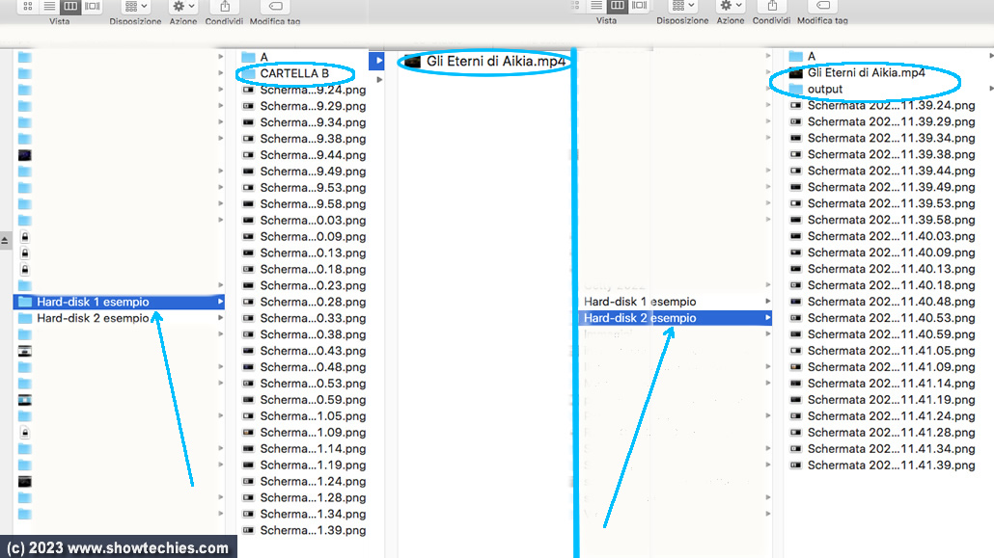Image resolution: width=994 pixels, height=558 pixels.
Task: Click the A folder icon in left window
Action: [249, 57]
